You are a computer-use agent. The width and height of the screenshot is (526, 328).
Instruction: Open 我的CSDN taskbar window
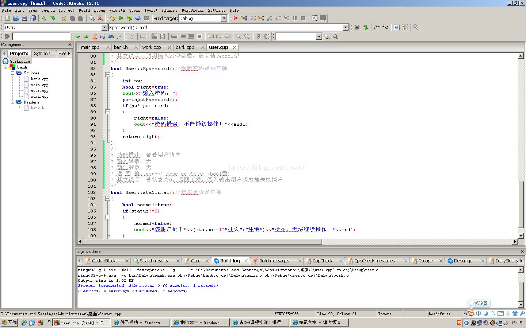coord(200,323)
